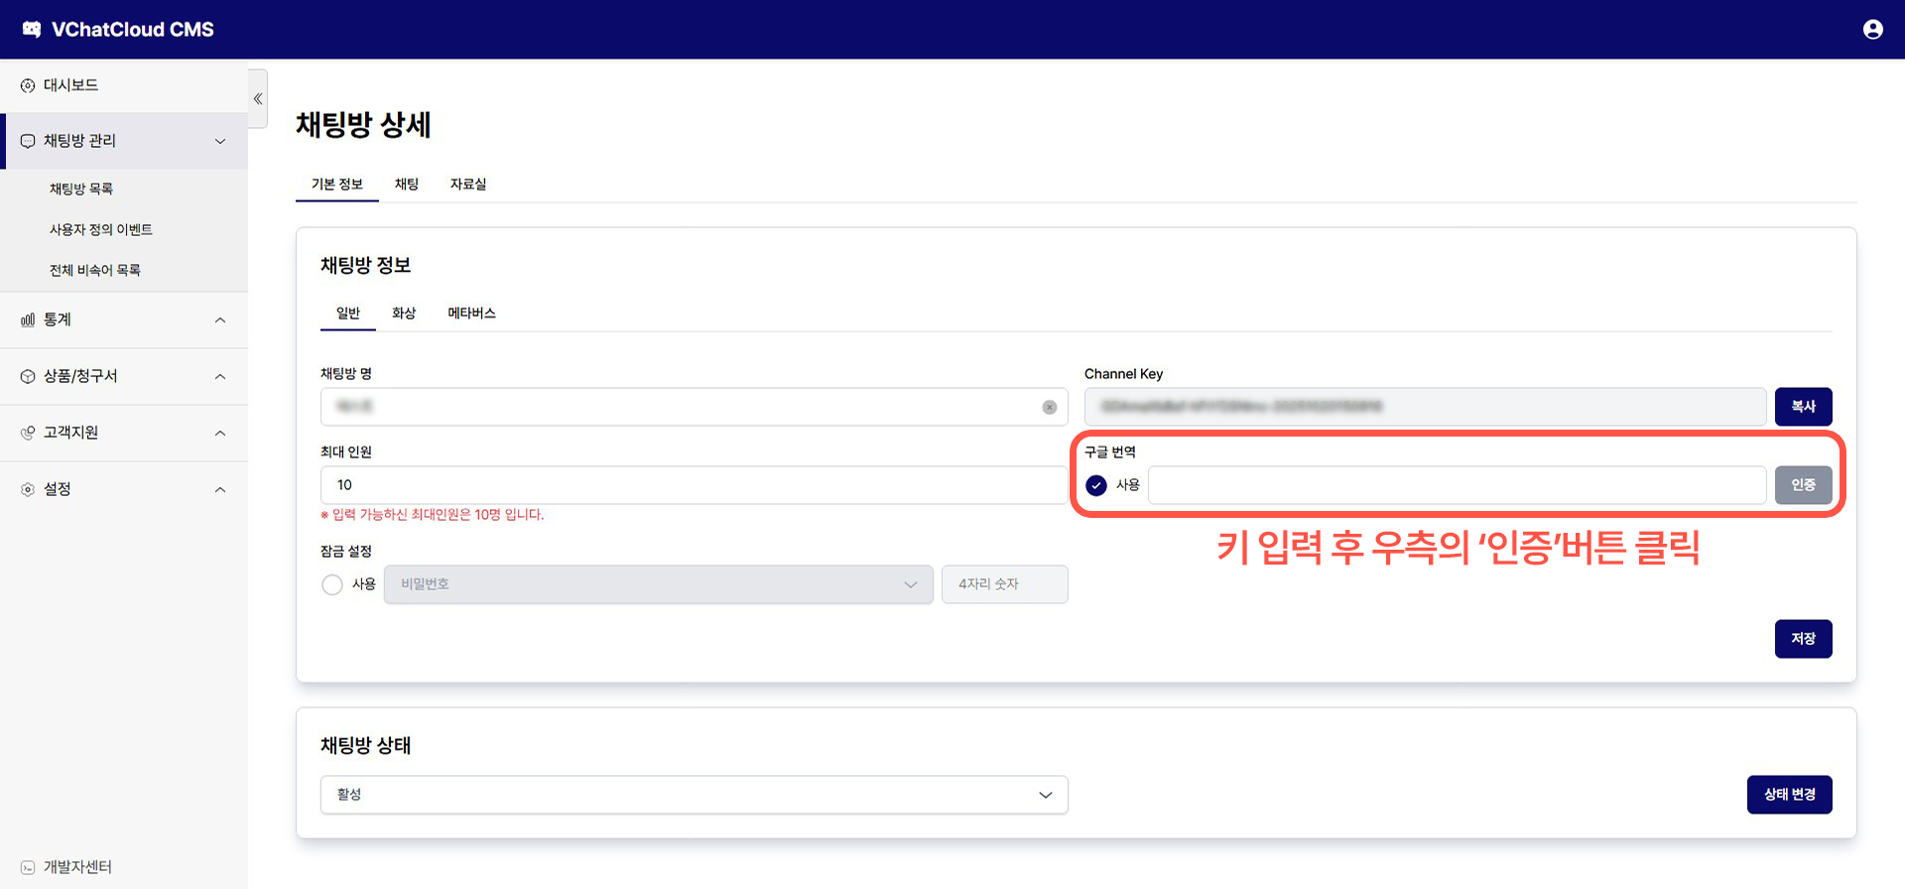Switch to the 채팅 tab
The height and width of the screenshot is (889, 1905).
point(407,185)
